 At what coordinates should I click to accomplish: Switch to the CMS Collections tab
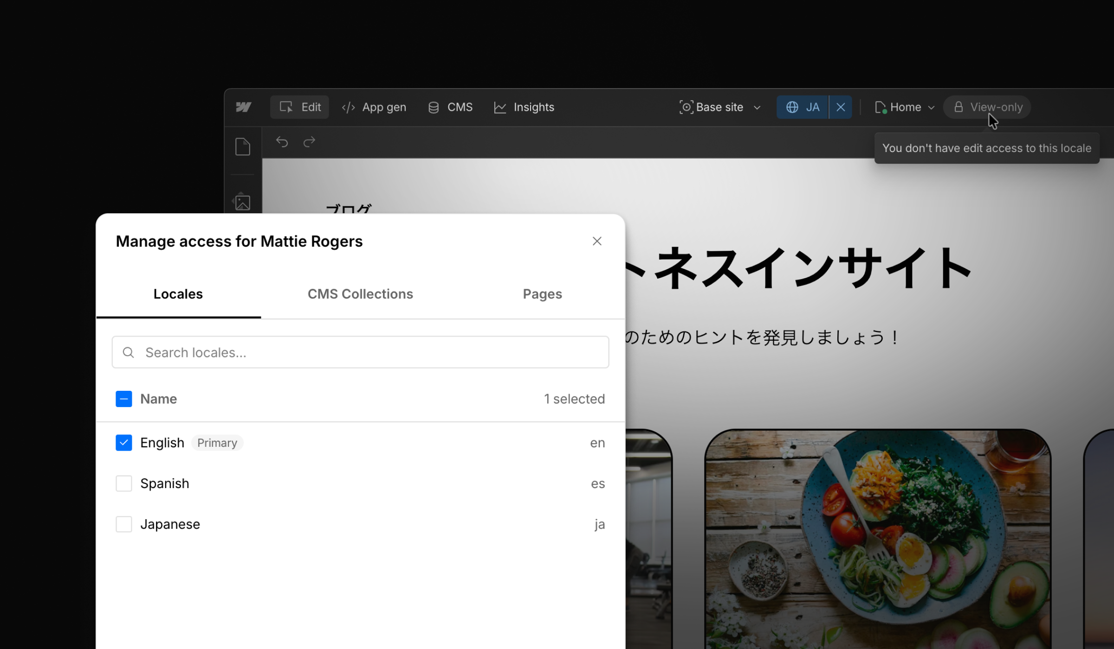point(360,294)
